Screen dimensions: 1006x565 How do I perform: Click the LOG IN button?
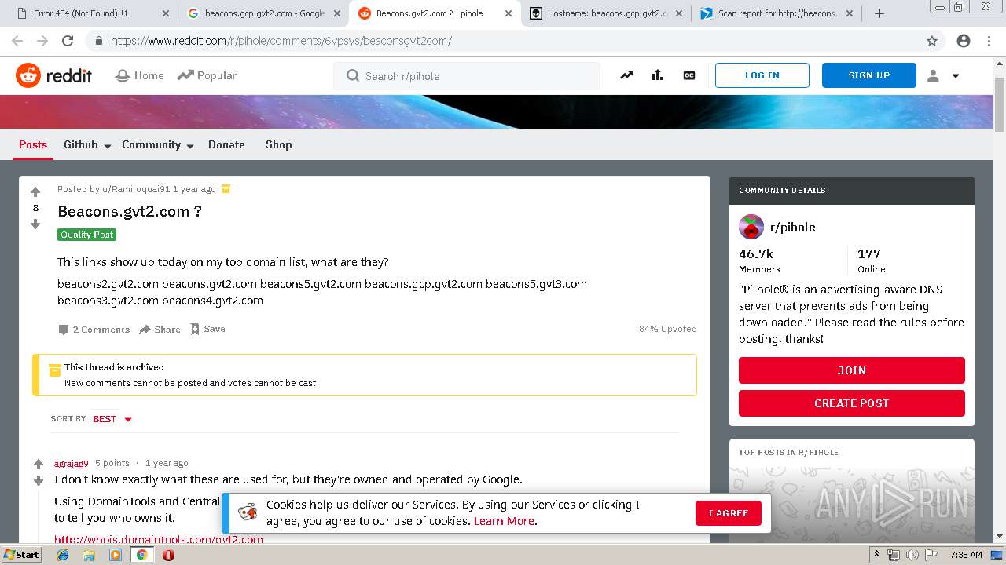click(762, 75)
